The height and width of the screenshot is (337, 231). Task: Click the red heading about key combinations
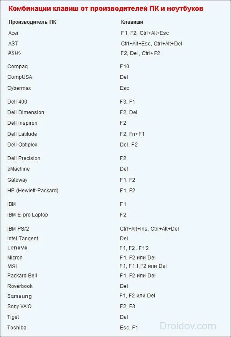(106, 8)
